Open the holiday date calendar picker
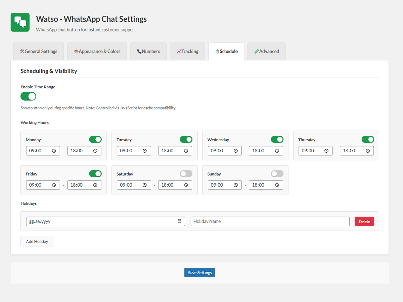This screenshot has width=403, height=302. point(179,221)
